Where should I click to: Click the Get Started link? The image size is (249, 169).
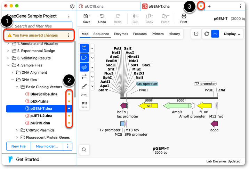(27, 159)
